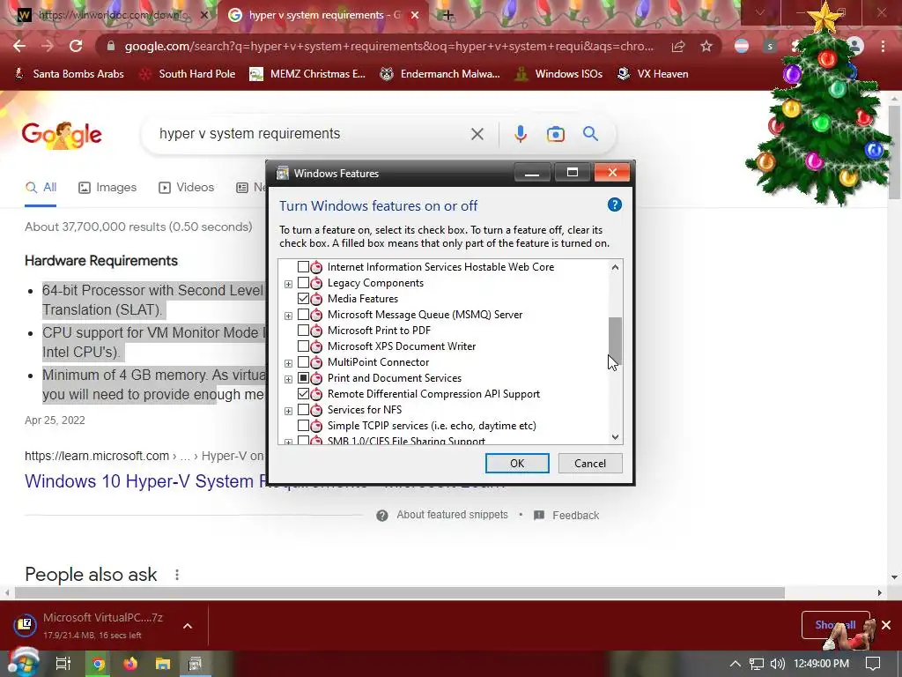
Task: Open the new tab plus button
Action: pos(448,15)
